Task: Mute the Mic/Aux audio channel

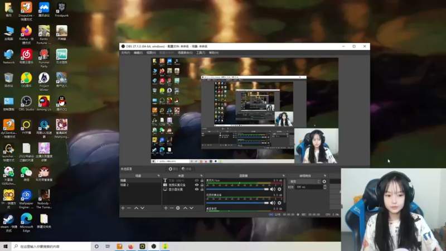Action: click(x=273, y=189)
